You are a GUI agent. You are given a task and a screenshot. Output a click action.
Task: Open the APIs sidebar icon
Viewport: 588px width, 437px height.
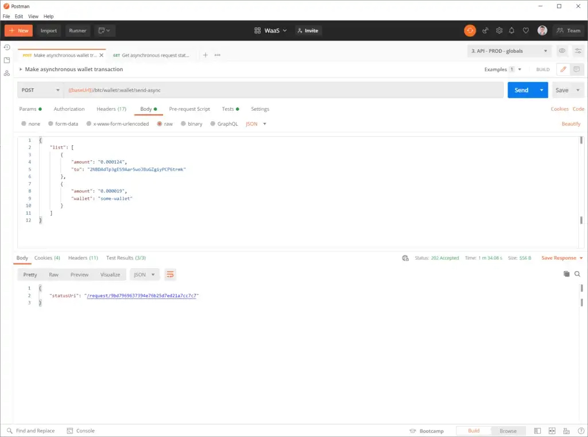(7, 73)
